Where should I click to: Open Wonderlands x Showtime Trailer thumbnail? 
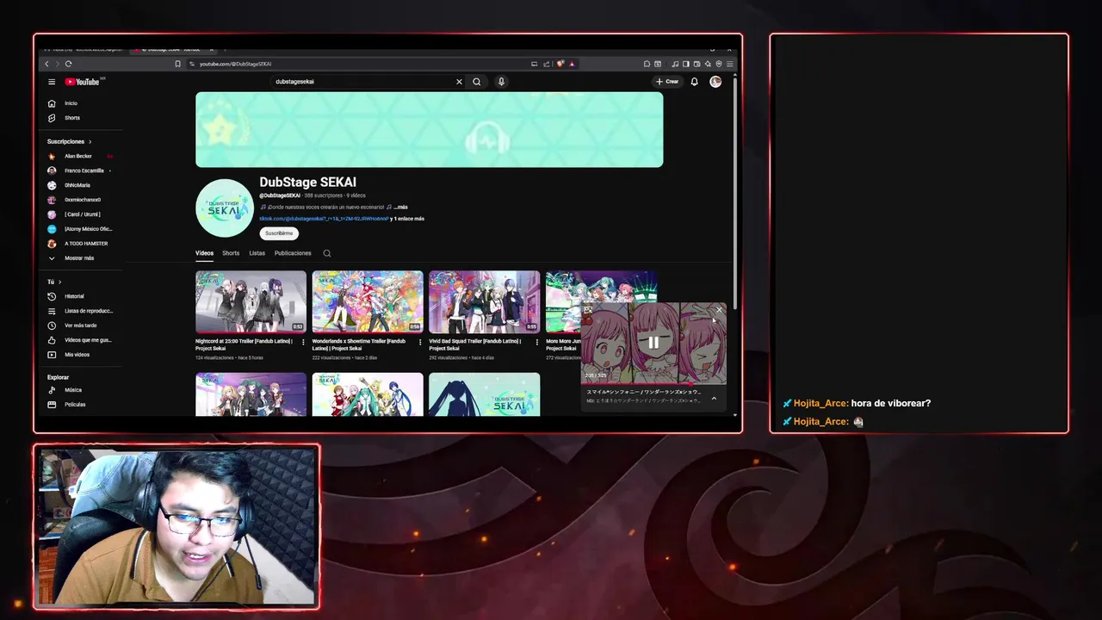(368, 302)
